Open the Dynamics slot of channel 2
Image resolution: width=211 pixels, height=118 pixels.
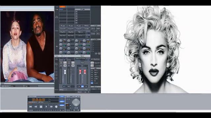(x=71, y=36)
